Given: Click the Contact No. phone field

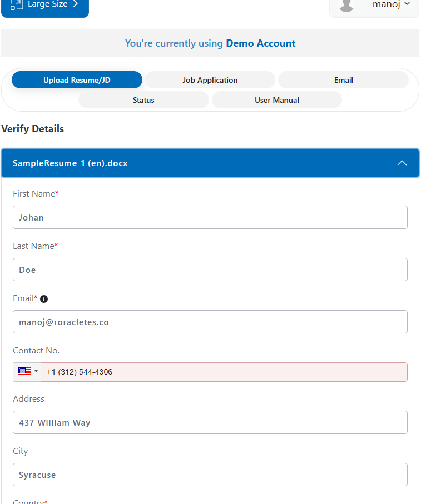Looking at the screenshot, I should 224,372.
